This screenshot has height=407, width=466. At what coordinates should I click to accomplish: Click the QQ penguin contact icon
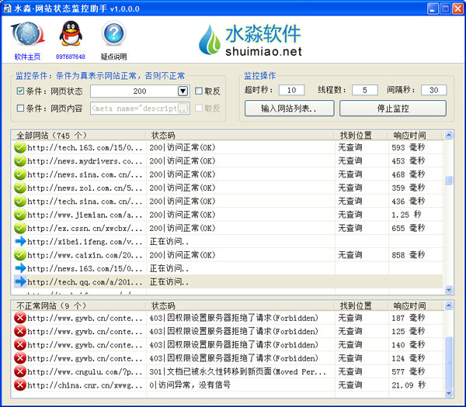[x=71, y=36]
